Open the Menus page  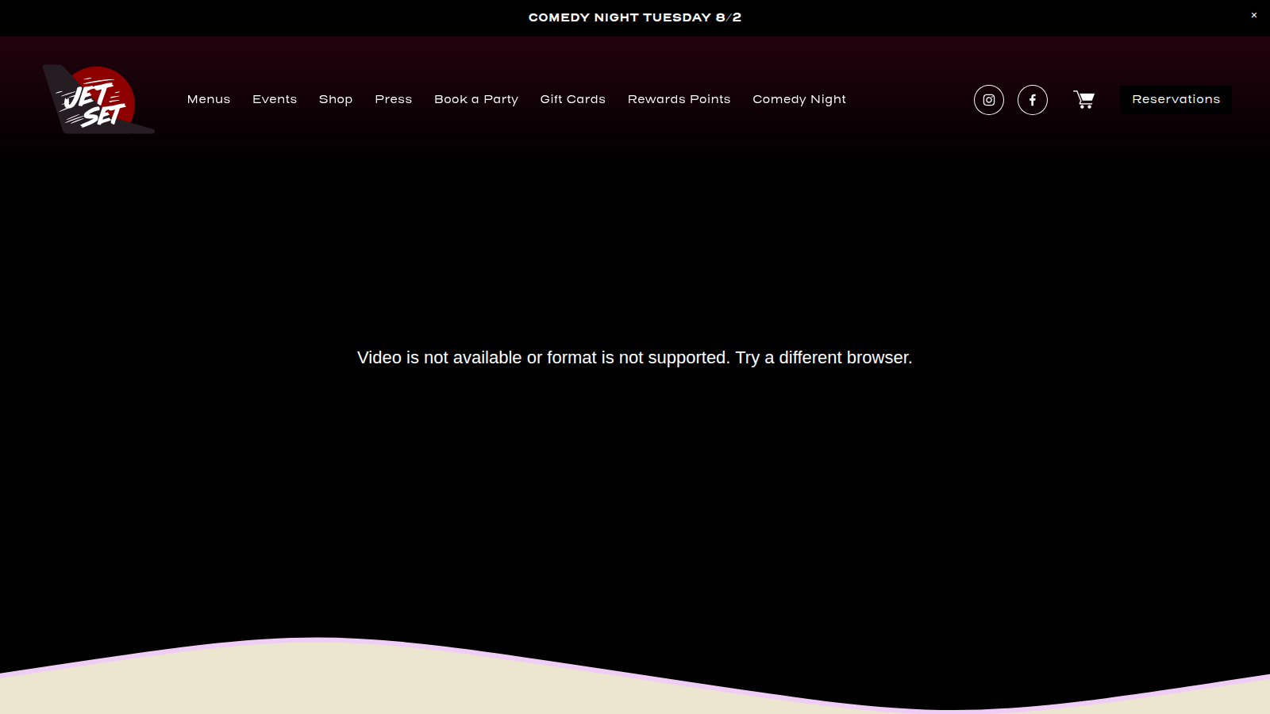[209, 99]
